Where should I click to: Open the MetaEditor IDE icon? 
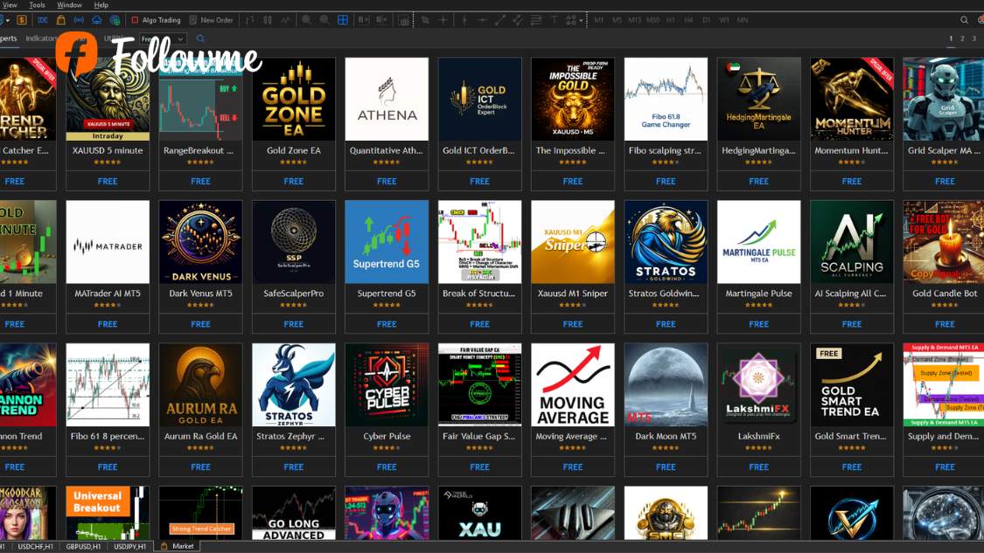click(x=43, y=20)
